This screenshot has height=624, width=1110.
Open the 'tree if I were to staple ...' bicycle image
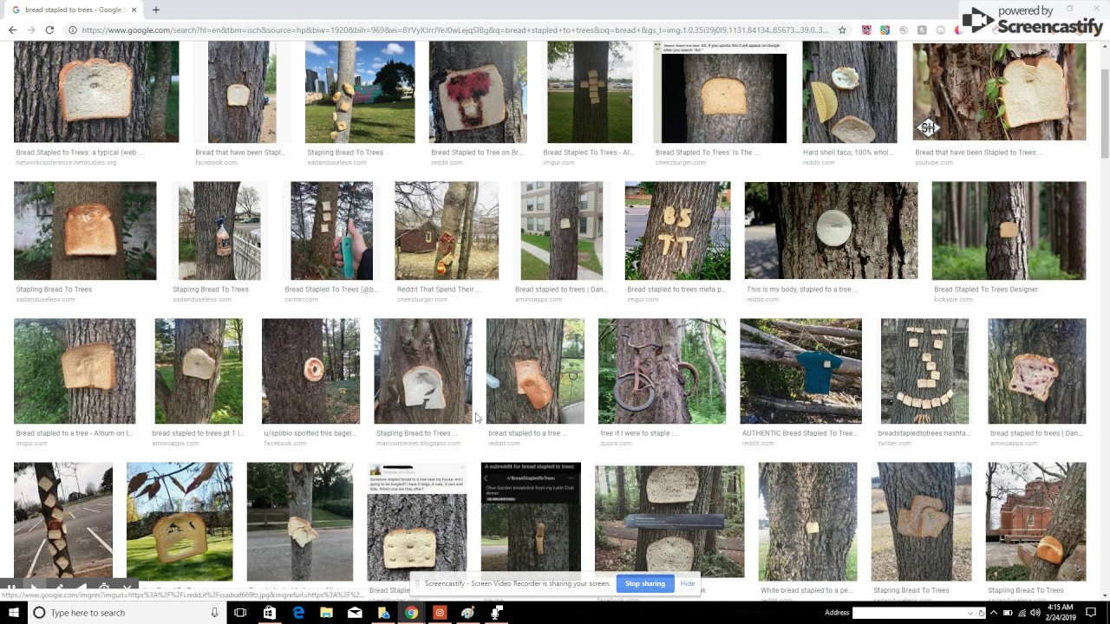pyautogui.click(x=662, y=371)
